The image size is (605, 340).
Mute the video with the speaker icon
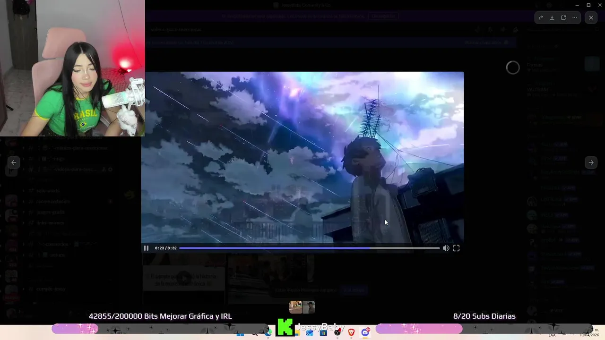(x=446, y=248)
